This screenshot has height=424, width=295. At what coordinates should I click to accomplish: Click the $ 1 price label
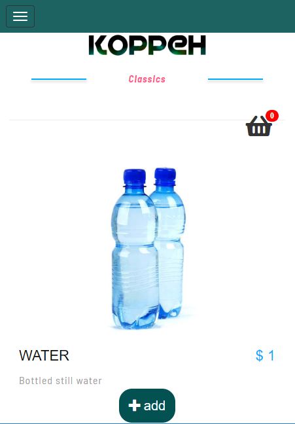[x=265, y=355]
